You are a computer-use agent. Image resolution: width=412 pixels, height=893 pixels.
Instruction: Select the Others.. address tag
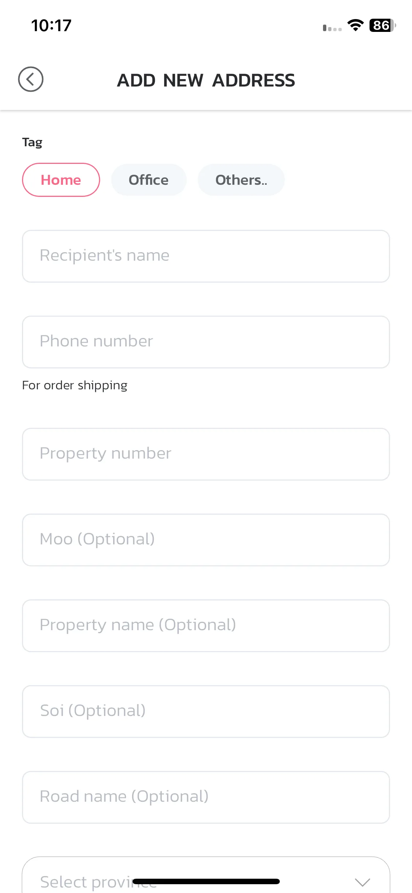[241, 180]
